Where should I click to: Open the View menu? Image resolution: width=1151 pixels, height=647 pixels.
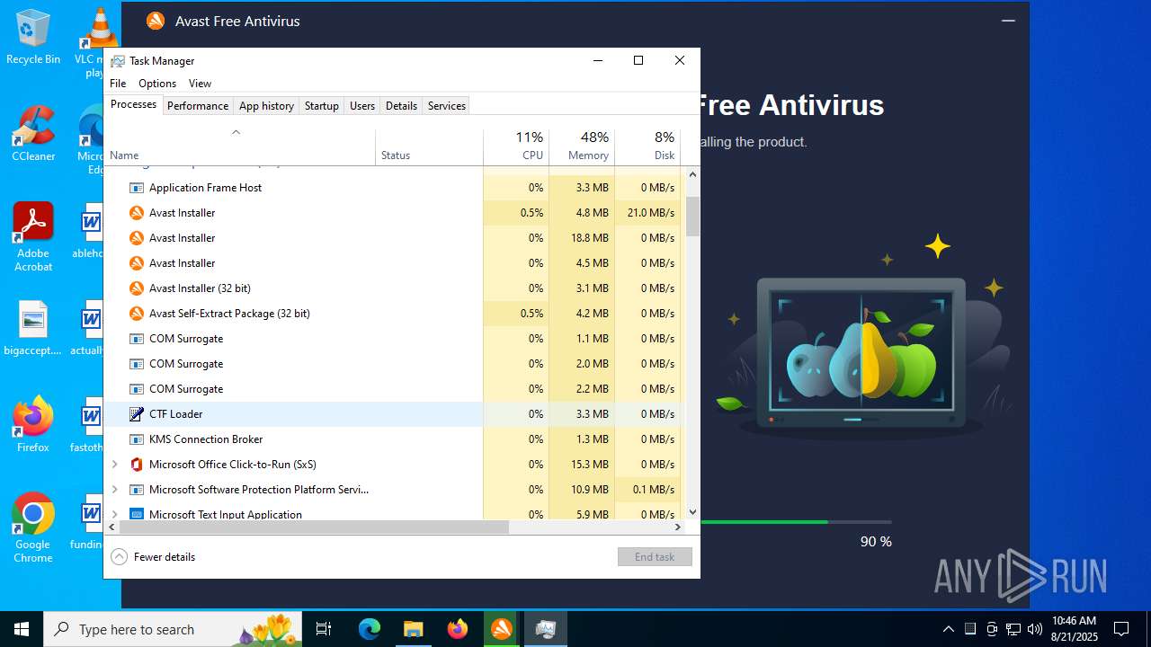[x=200, y=84]
